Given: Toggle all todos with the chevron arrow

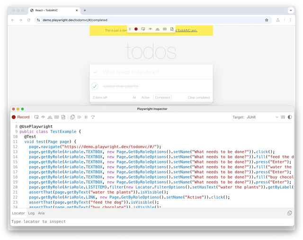Looking at the screenshot, I should (95, 72).
